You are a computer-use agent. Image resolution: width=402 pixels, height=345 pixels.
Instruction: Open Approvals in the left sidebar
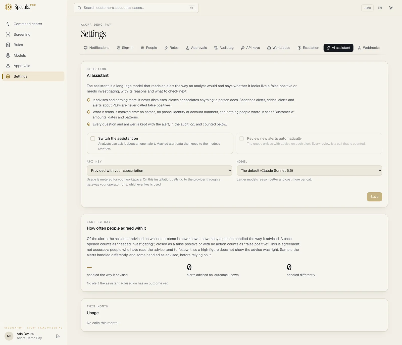pos(33,66)
